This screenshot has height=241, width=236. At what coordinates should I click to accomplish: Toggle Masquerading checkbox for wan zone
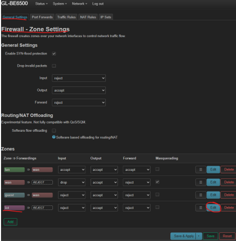pyautogui.click(x=157, y=182)
